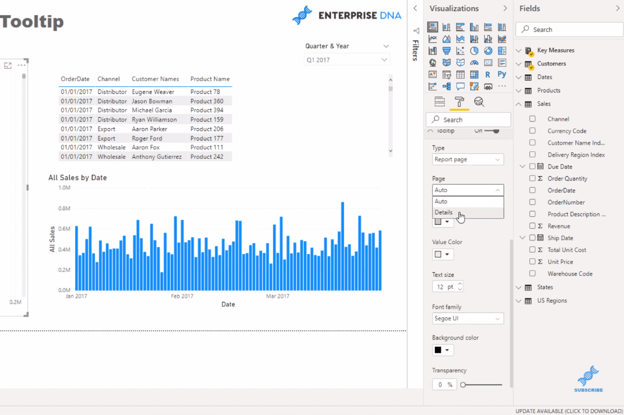Open the Value Color swatch picker
Image resolution: width=624 pixels, height=415 pixels.
click(x=442, y=255)
